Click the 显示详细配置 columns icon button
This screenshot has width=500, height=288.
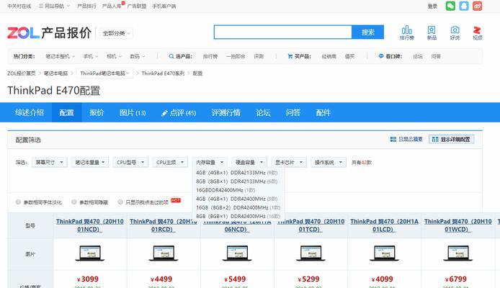[x=451, y=139]
